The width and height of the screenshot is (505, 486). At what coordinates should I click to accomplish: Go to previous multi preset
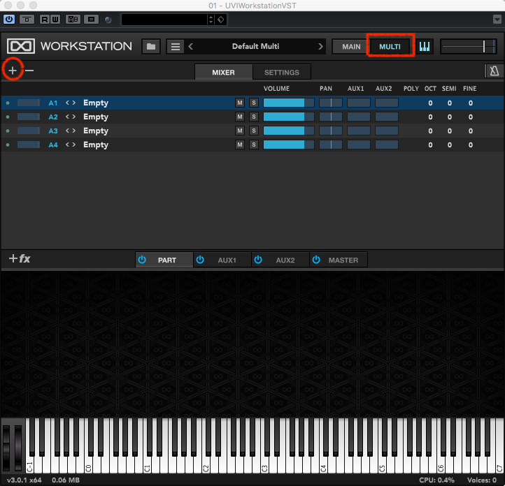[x=191, y=47]
